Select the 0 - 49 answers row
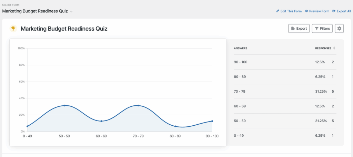The width and height of the screenshot is (353, 157). 284,136
